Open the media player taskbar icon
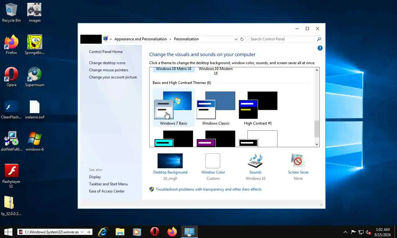This screenshot has width=397, height=238. coord(137,232)
